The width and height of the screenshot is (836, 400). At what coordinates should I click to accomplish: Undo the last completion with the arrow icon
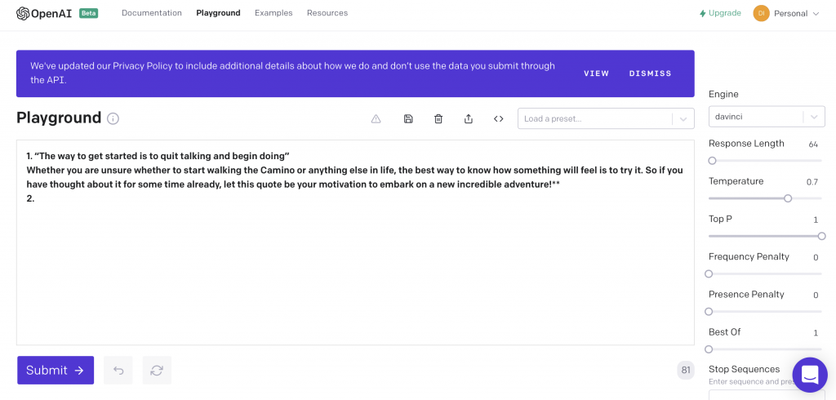(118, 370)
